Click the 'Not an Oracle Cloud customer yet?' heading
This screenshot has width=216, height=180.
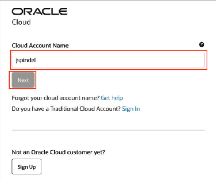coord(58,152)
